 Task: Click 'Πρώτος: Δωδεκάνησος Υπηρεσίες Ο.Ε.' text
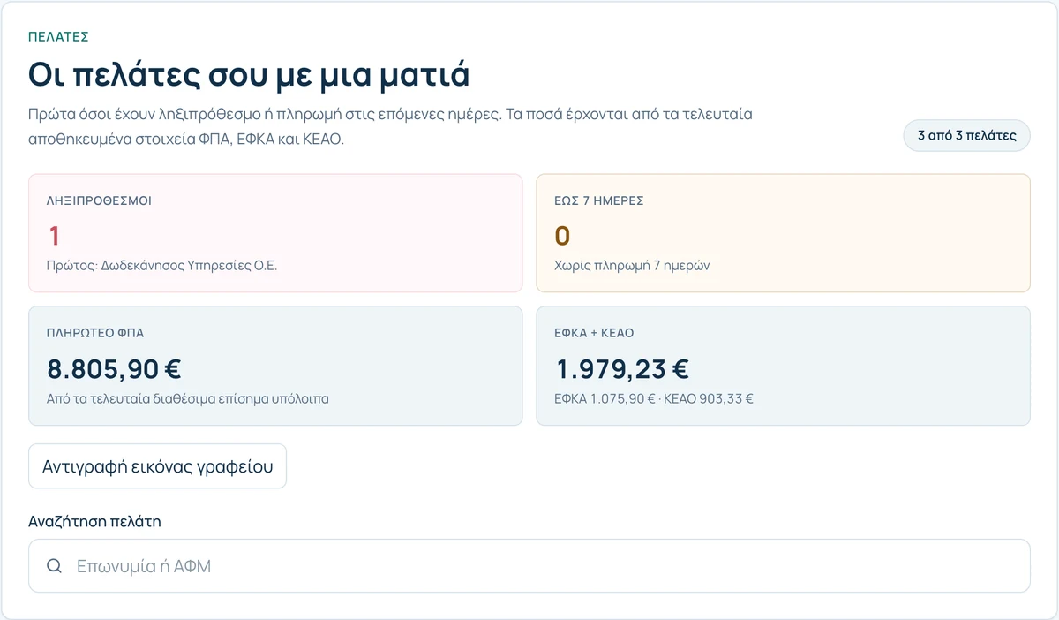(x=162, y=265)
